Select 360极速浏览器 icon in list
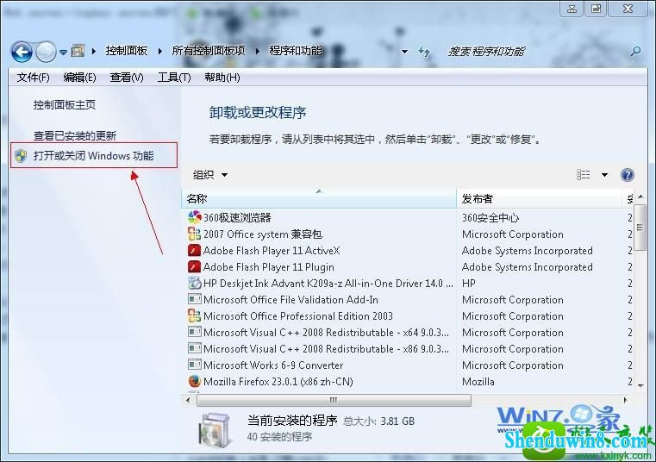This screenshot has width=656, height=462. coord(194,217)
